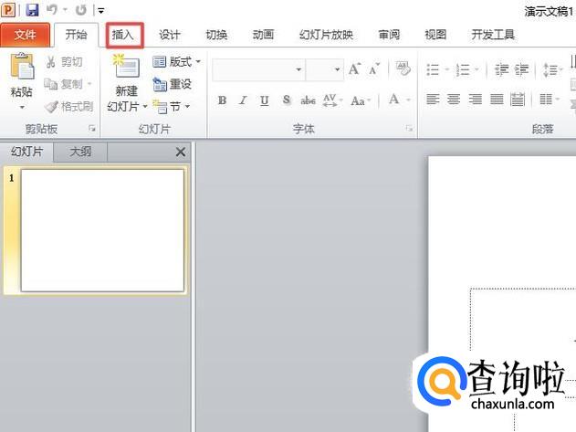Screen dimensions: 576x432
Task: Click the Save icon in quick access toolbar
Action: pyautogui.click(x=32, y=10)
